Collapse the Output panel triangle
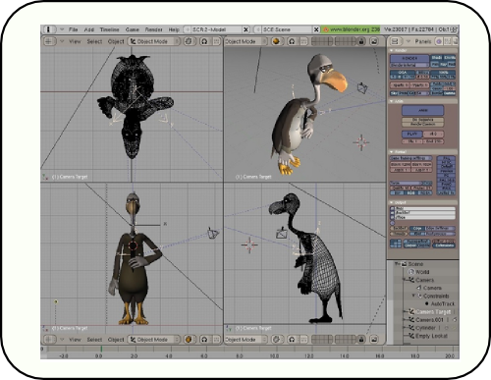491x380 pixels. [391, 202]
